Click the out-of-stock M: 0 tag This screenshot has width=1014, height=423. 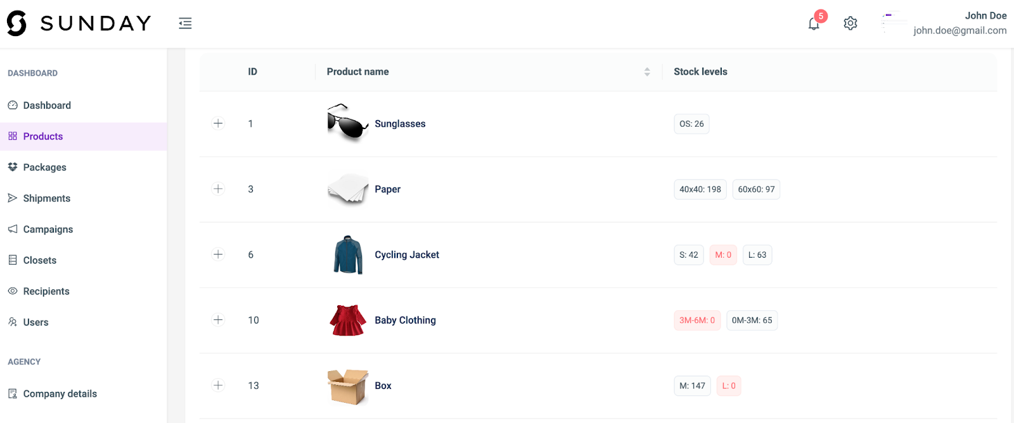[x=723, y=255]
